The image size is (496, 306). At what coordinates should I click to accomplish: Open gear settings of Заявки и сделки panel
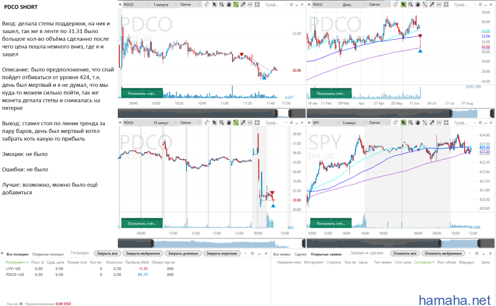click(x=477, y=253)
